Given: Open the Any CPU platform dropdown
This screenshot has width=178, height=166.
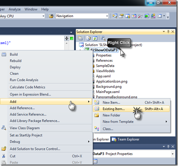Looking at the screenshot, I should [x=43, y=16].
